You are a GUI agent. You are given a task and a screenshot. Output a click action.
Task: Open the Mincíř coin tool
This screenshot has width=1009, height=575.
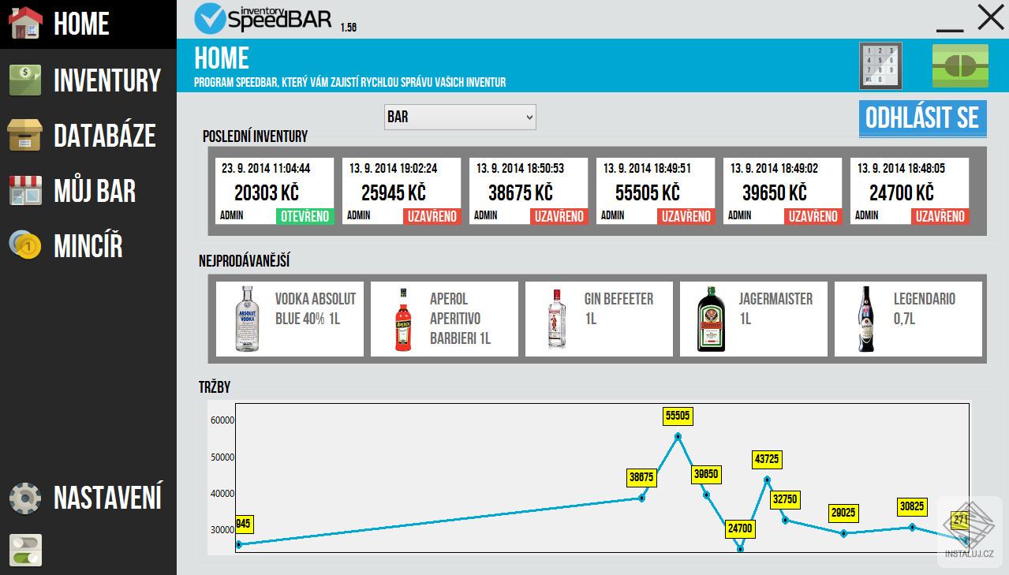[x=87, y=246]
